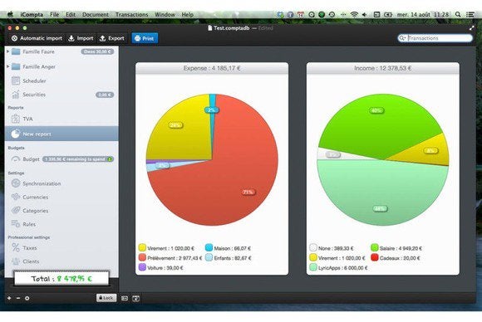Click the red Prélèvement legend swatch
This screenshot has width=482, height=322.
click(x=142, y=257)
